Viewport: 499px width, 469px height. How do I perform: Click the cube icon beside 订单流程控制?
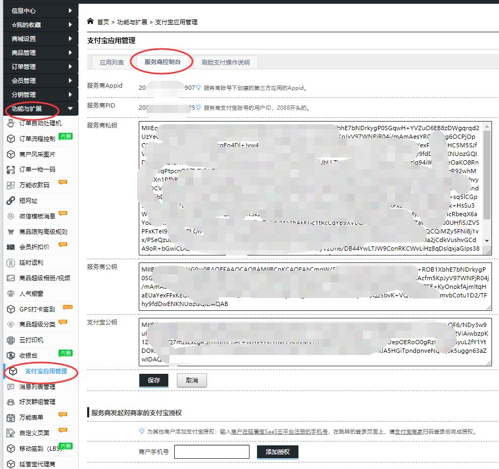(11, 139)
